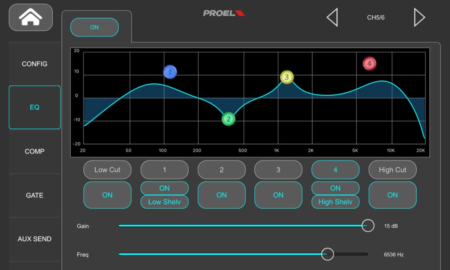Viewport: 450px width, 270px height.
Task: Click the Freq slider knob
Action: (x=327, y=254)
